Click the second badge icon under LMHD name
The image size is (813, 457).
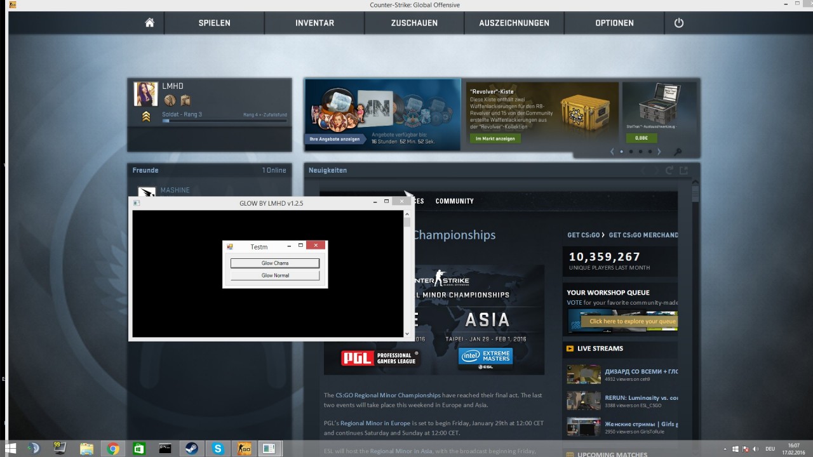click(x=185, y=100)
